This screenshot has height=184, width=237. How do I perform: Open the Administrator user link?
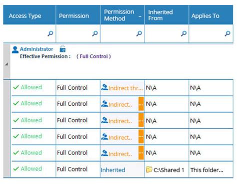point(36,49)
